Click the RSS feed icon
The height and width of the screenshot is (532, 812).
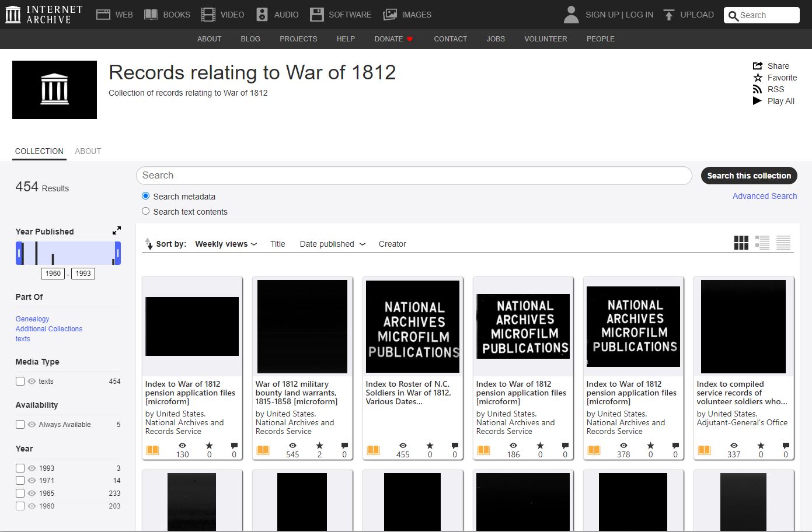pyautogui.click(x=757, y=89)
